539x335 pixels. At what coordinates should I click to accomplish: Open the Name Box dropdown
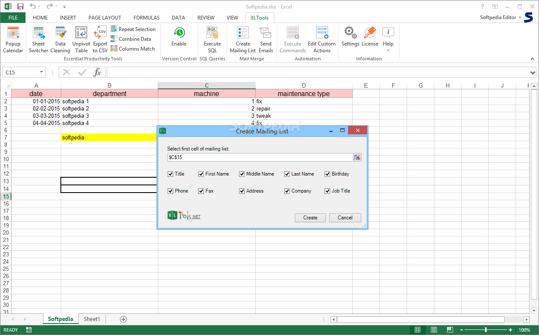41,72
